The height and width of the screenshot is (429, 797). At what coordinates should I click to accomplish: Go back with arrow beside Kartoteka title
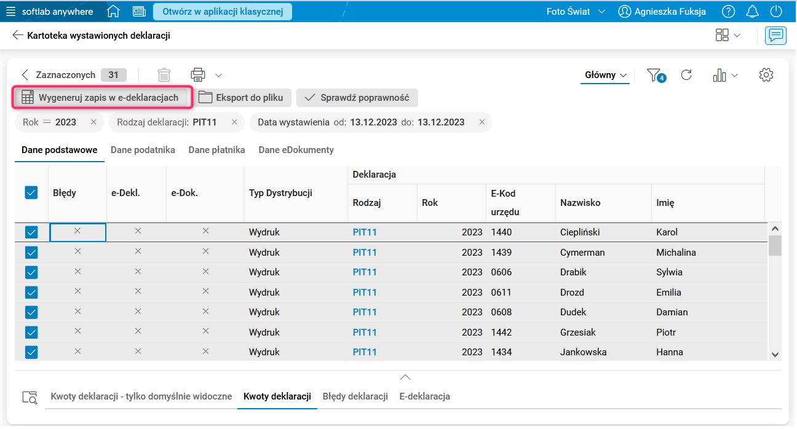18,36
